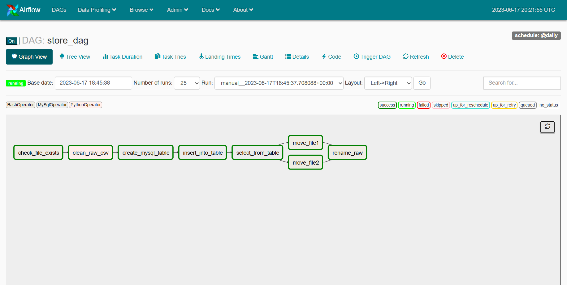Open the Number of runs selector

point(187,83)
